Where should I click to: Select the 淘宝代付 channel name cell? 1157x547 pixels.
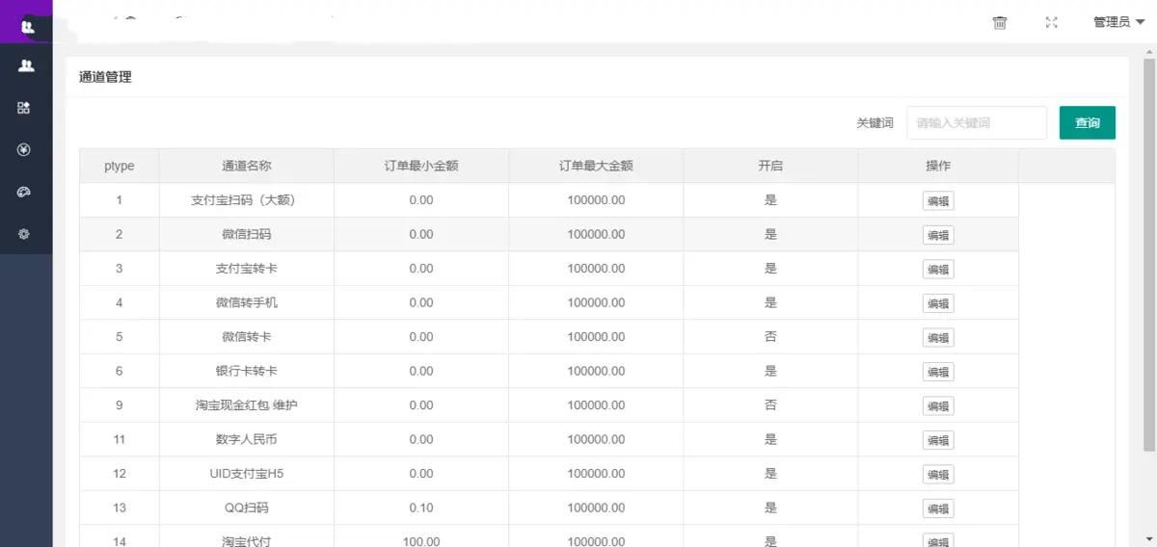click(x=247, y=537)
